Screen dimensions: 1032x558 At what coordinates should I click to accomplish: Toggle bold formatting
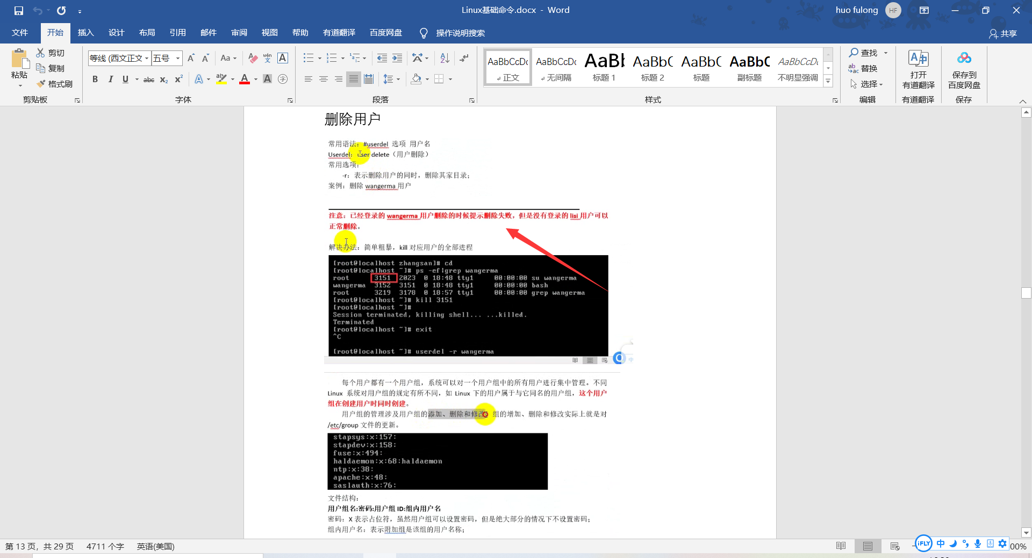click(x=95, y=79)
